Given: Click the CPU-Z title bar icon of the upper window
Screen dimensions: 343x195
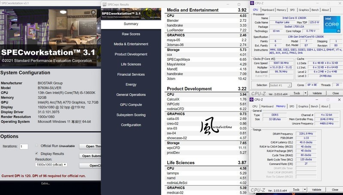Looking at the screenshot, I should pos(253,3).
